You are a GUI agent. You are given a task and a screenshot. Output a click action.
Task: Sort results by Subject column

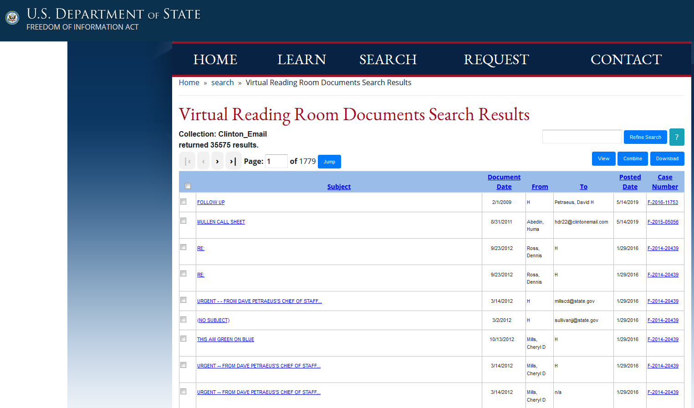tap(339, 187)
